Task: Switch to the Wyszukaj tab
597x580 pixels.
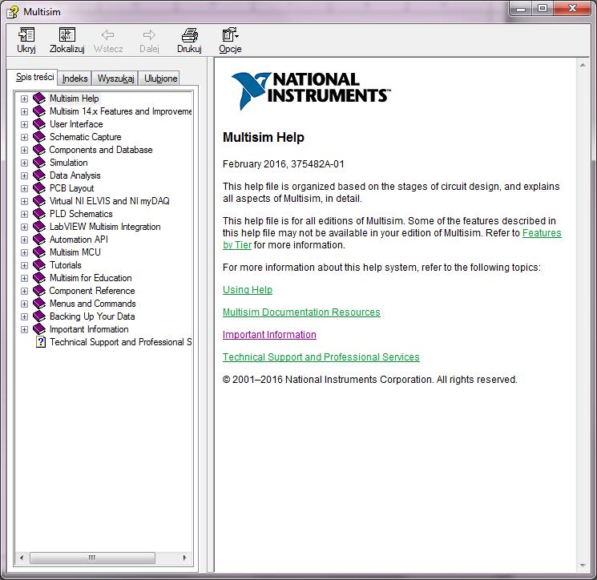Action: [x=115, y=79]
